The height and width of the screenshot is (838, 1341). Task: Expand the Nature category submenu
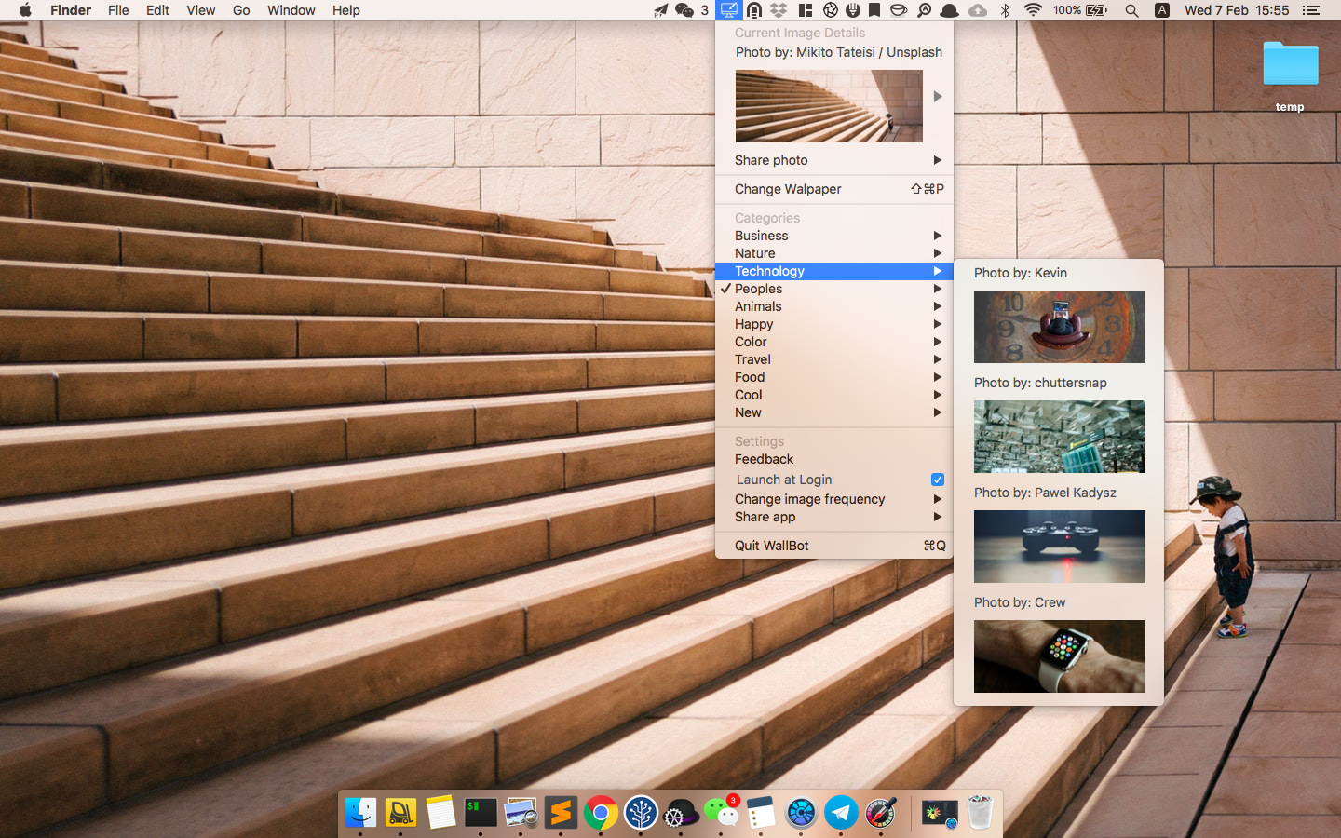[x=834, y=253]
